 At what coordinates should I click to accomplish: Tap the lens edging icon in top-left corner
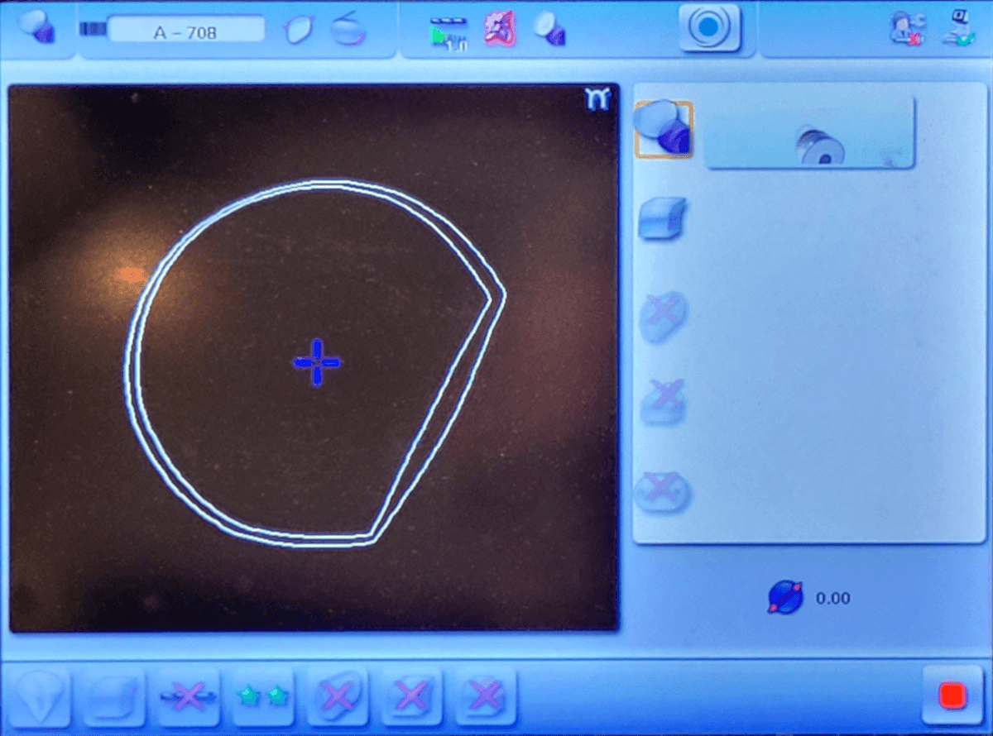click(x=35, y=28)
